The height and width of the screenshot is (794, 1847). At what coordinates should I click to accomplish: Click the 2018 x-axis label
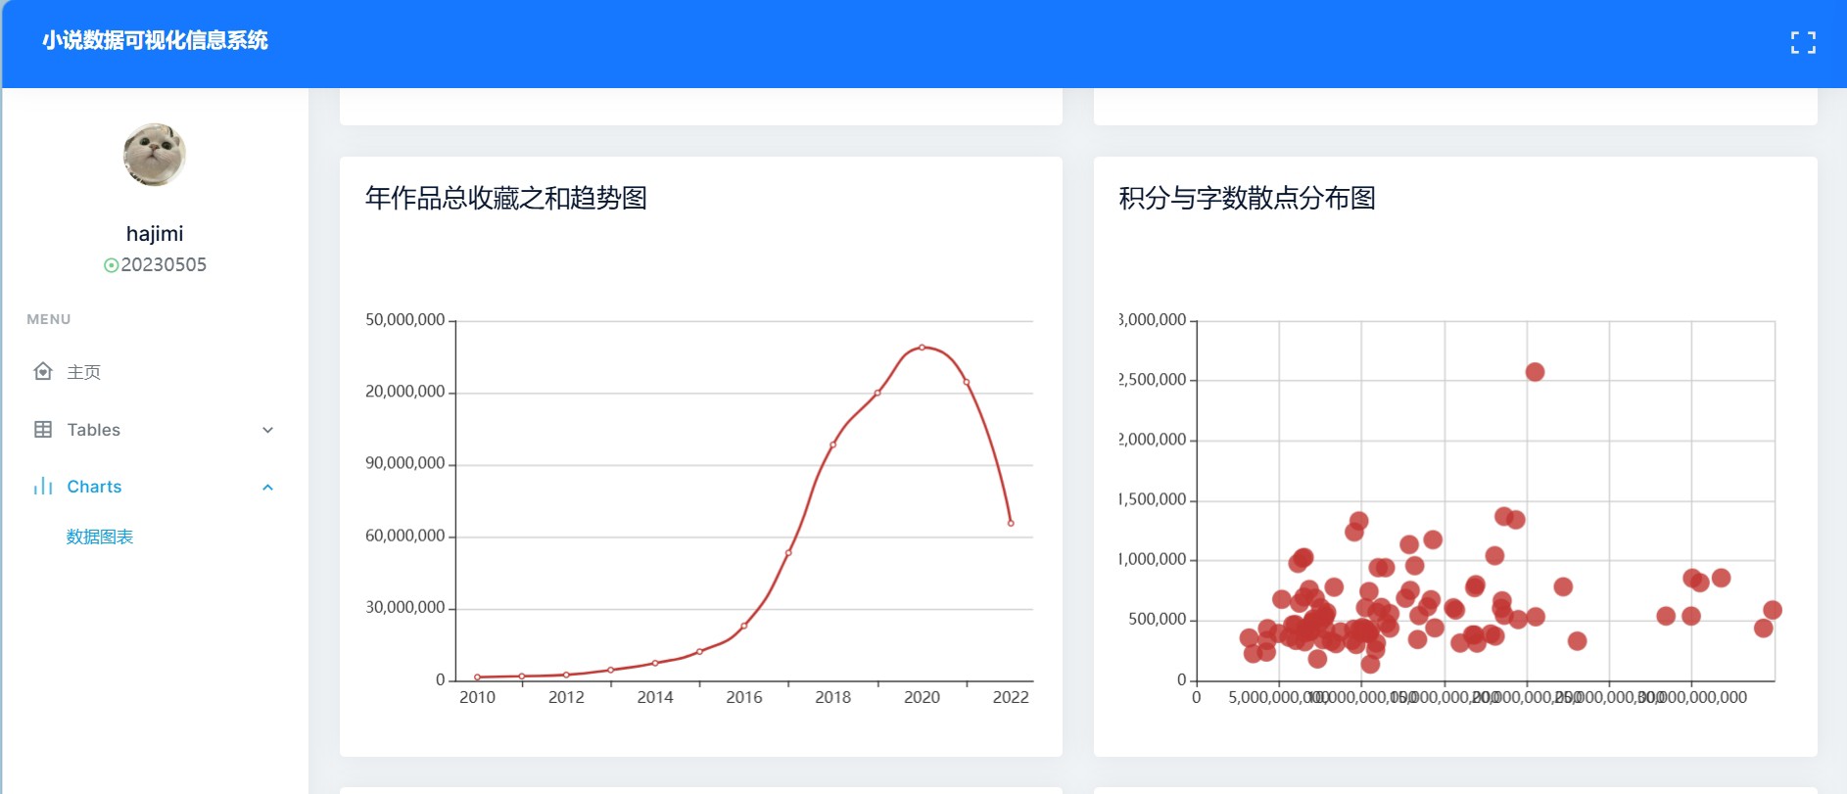(833, 697)
